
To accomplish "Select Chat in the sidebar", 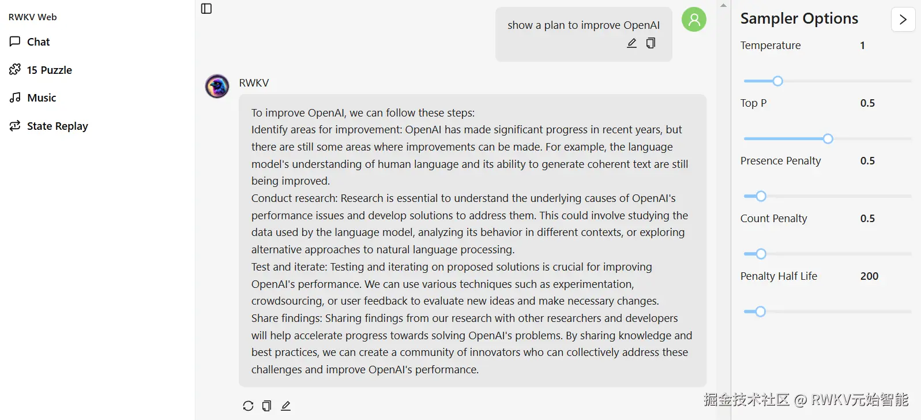I will click(x=37, y=41).
